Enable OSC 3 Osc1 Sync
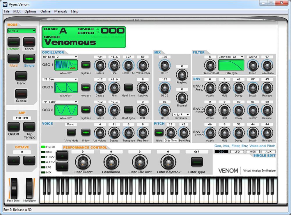The height and width of the screenshot is (215, 291). point(128,110)
